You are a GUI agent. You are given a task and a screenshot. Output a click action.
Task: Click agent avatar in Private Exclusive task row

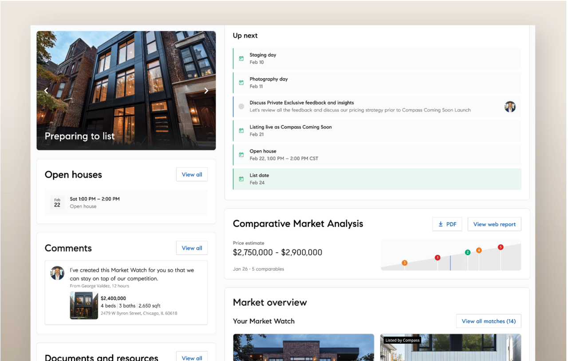(x=510, y=107)
